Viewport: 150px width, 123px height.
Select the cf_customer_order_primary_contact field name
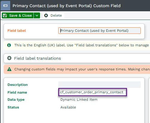point(92,92)
